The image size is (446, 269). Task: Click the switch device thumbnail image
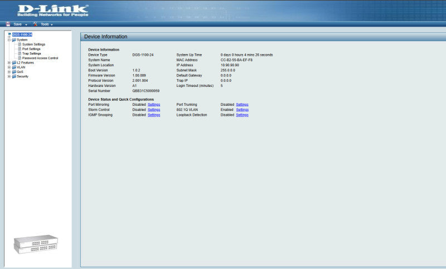36,244
